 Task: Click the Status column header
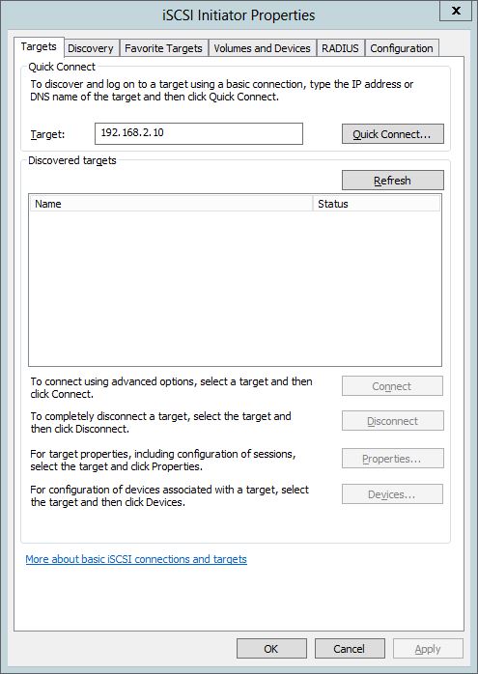377,204
